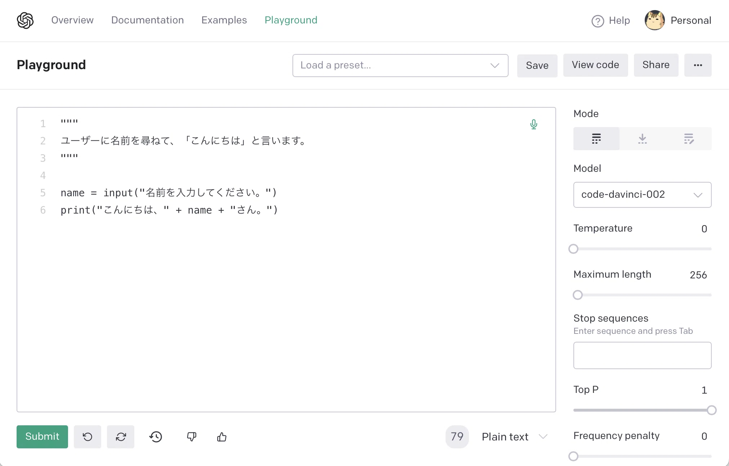Image resolution: width=729 pixels, height=466 pixels.
Task: Go to the Examples tab
Action: point(224,20)
